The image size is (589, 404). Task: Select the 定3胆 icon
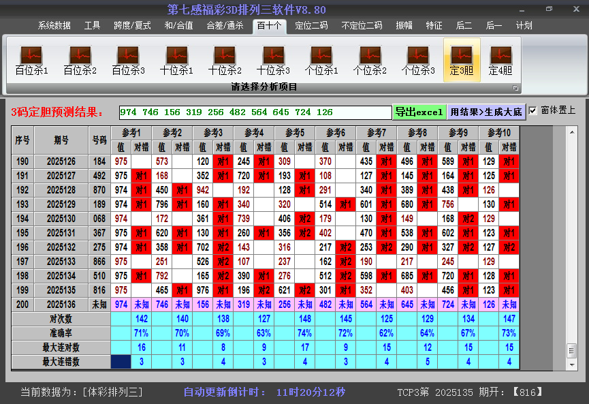coord(462,60)
